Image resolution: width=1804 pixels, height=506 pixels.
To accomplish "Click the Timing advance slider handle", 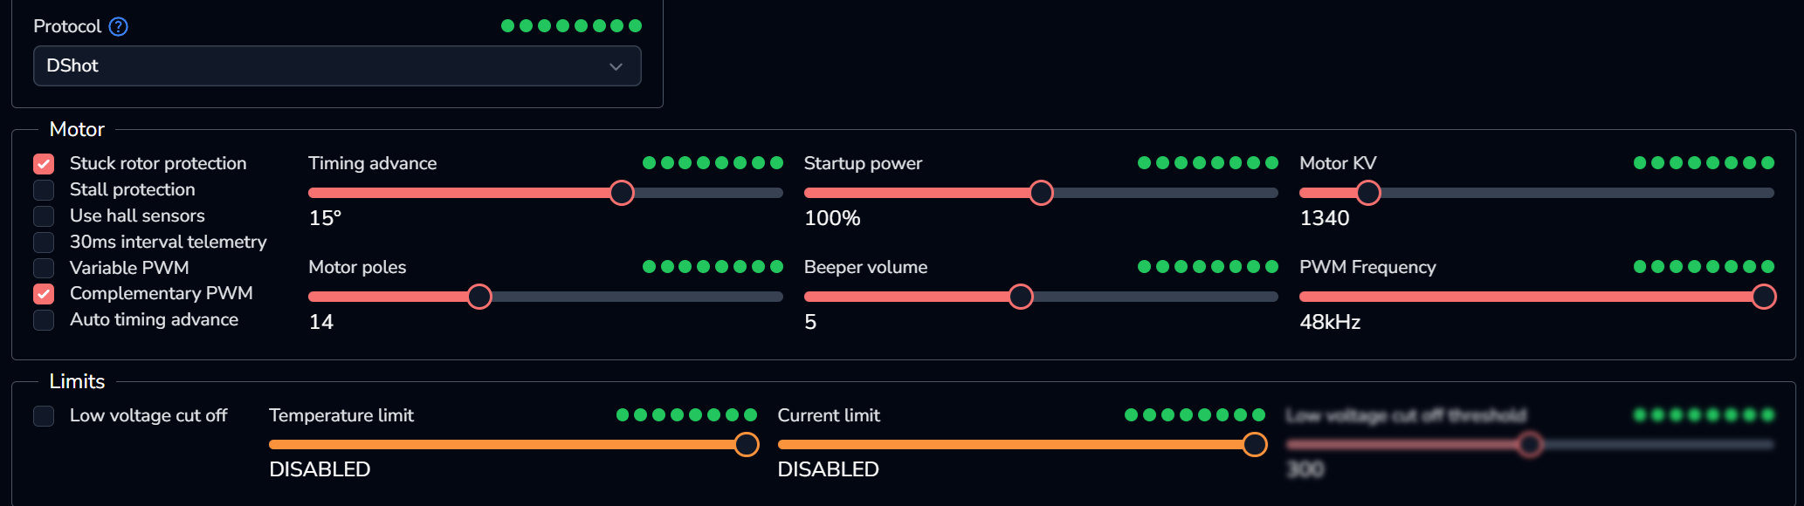I will pyautogui.click(x=622, y=193).
